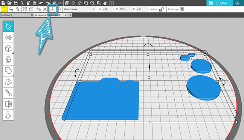Select the 3D Text tool
Image resolution: width=244 pixels, height=140 pixels.
point(8,59)
